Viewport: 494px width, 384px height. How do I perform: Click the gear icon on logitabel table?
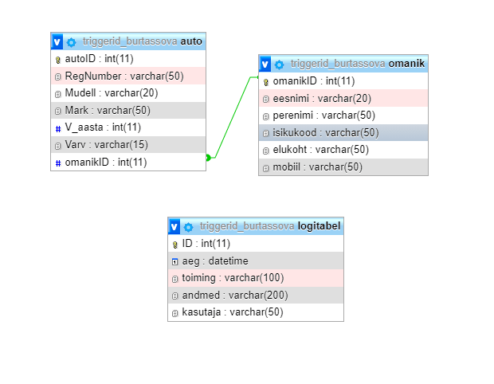188,226
